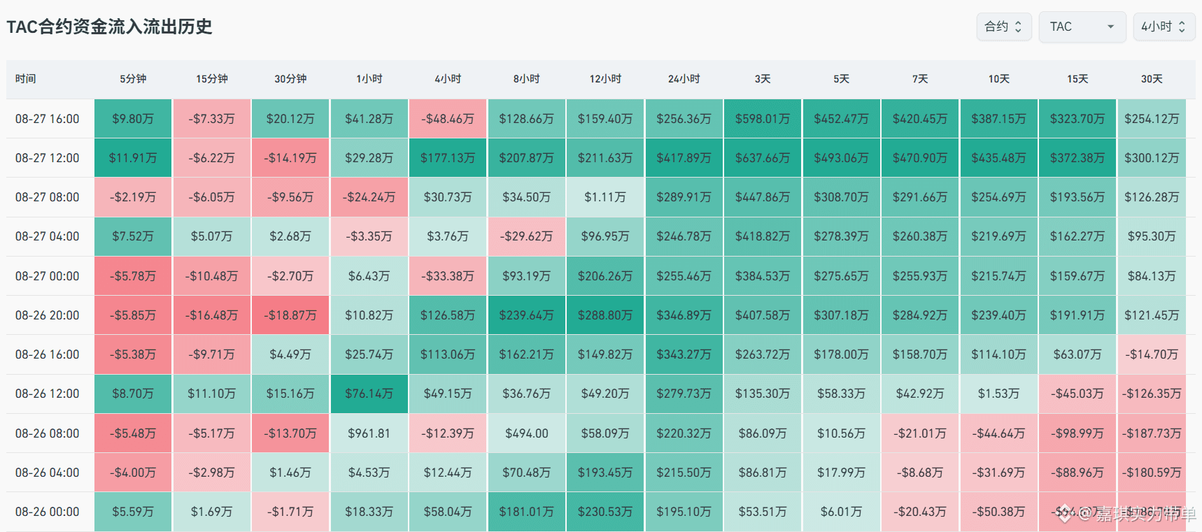1202x532 pixels.
Task: Open the 合约 type selector
Action: tap(1003, 27)
